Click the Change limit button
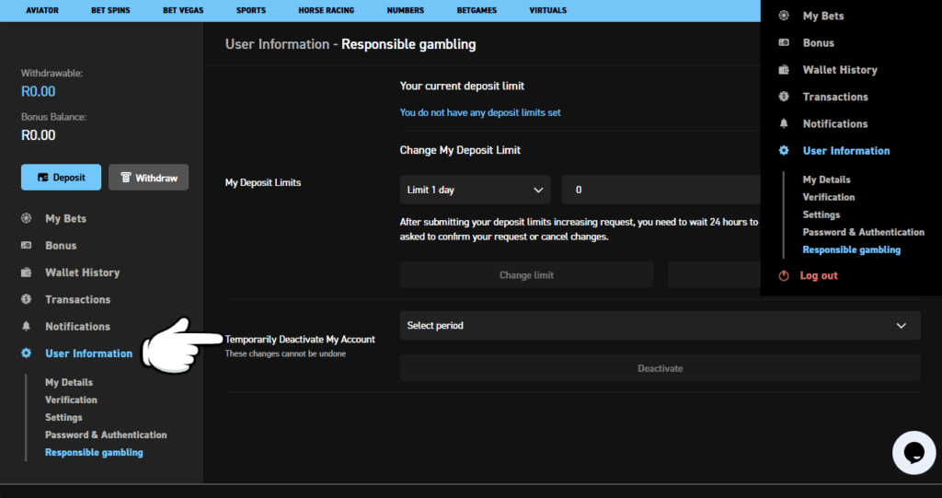Viewport: 942px width, 498px height. coord(526,275)
